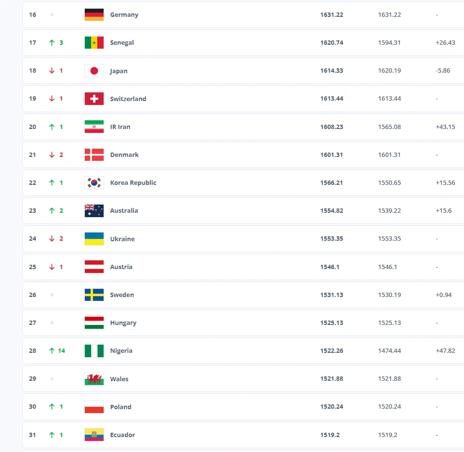Click the Sweden team name
This screenshot has width=464, height=452.
[x=122, y=295]
